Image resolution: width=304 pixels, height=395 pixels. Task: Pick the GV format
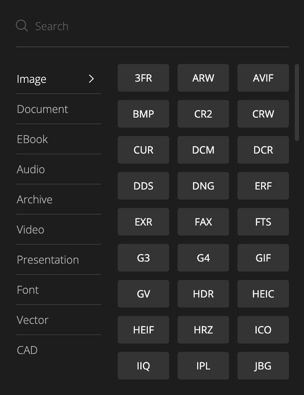tap(144, 294)
